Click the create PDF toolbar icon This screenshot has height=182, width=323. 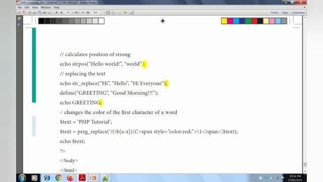click(x=24, y=13)
